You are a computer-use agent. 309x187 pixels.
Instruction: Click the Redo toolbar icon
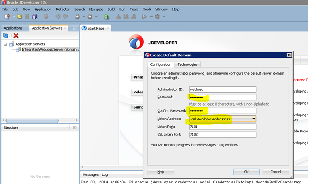(x=66, y=17)
